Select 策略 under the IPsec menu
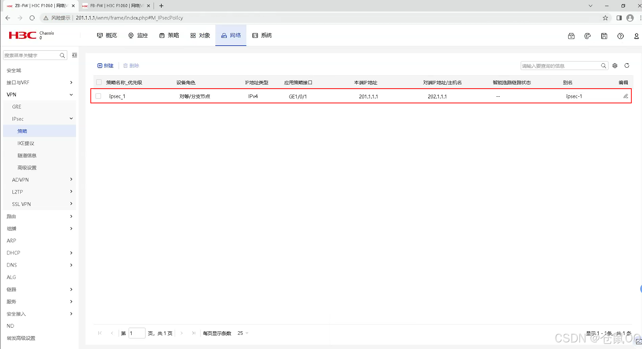 point(22,131)
